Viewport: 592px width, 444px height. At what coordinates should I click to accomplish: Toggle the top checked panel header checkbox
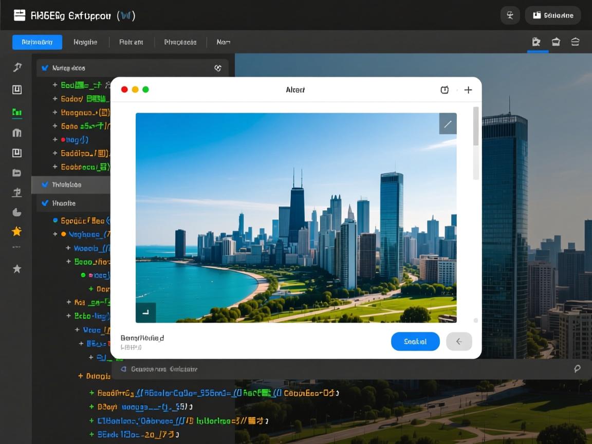pyautogui.click(x=45, y=68)
